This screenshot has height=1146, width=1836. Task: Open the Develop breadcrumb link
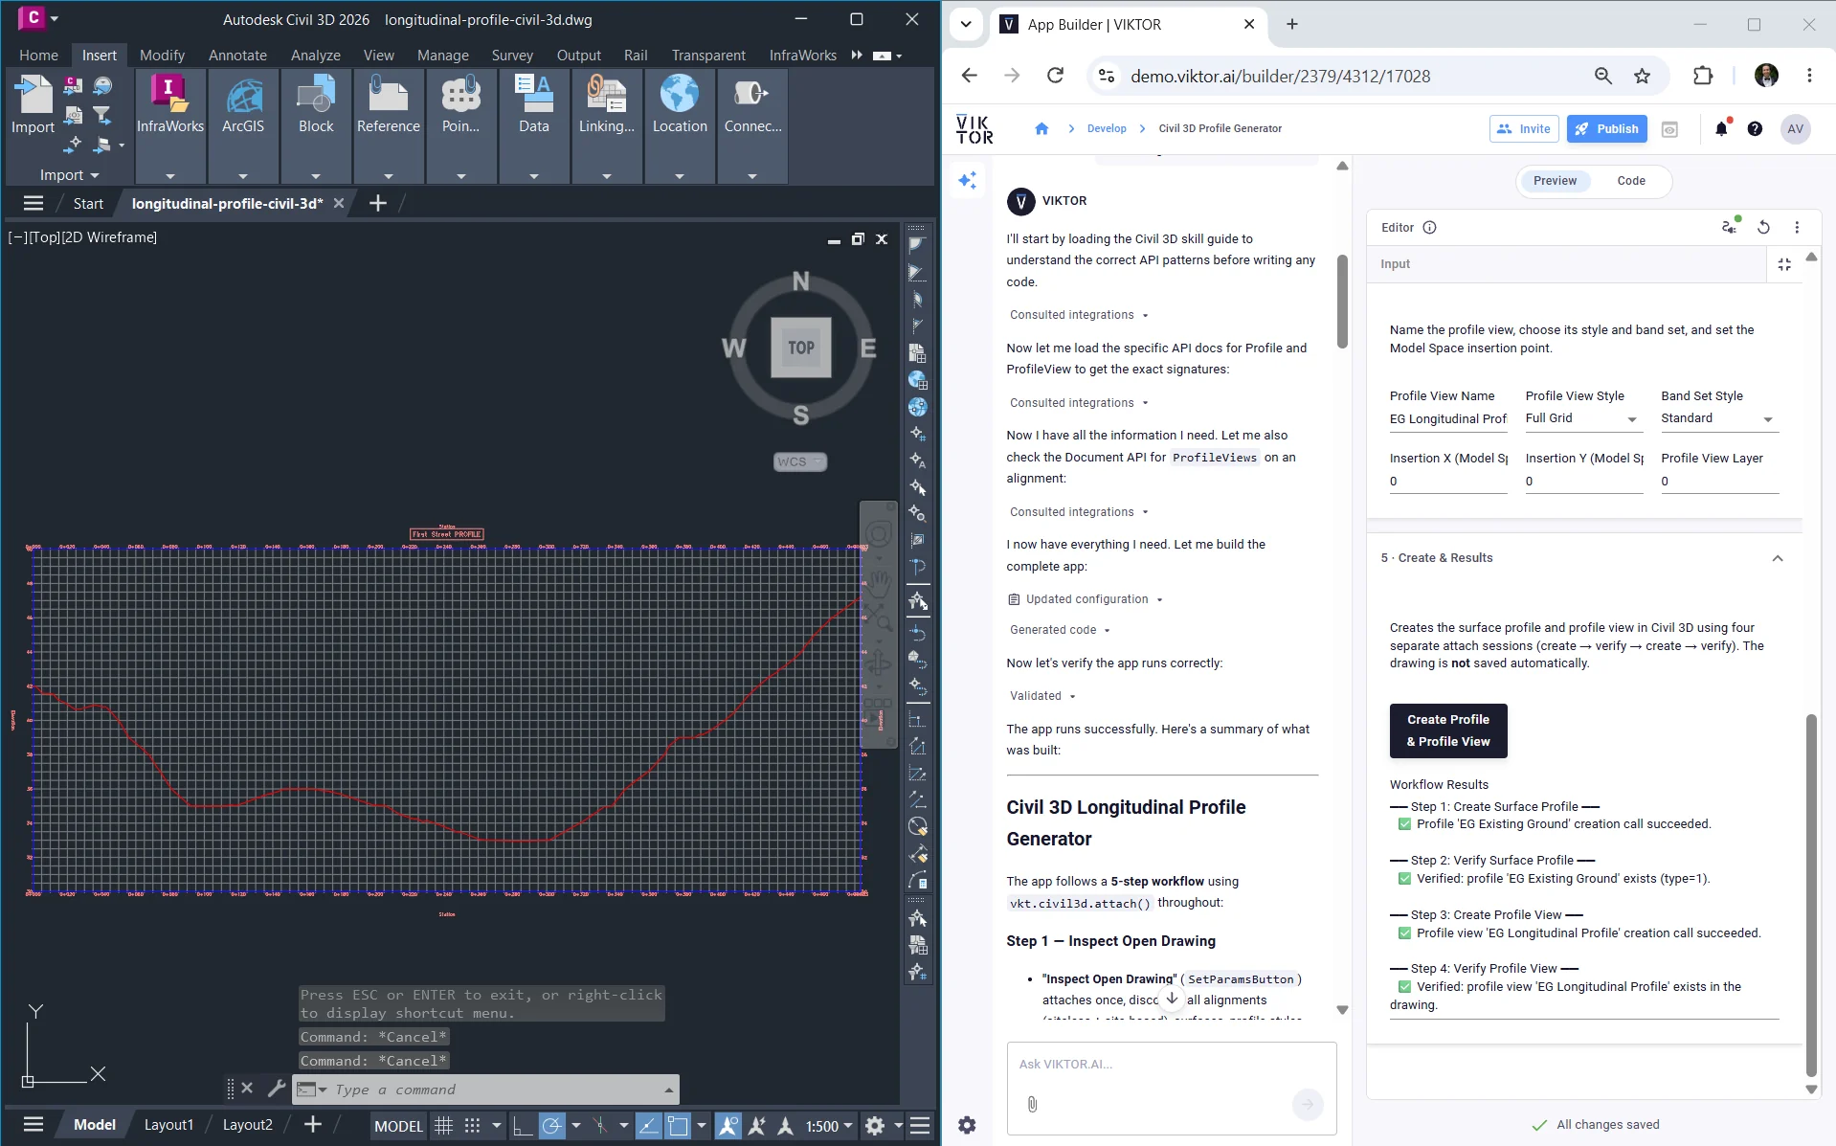1107,128
